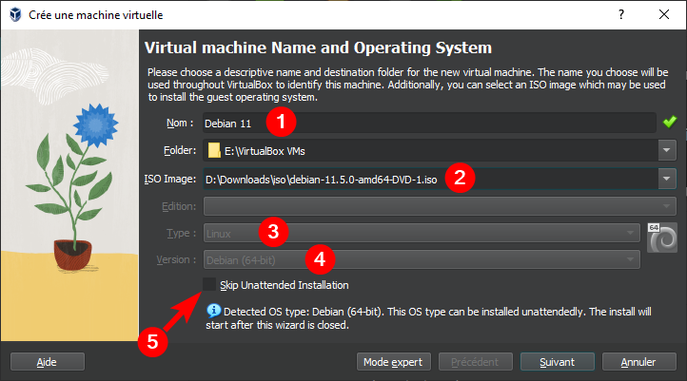Image resolution: width=687 pixels, height=381 pixels.
Task: Click the Aide button
Action: (x=48, y=362)
